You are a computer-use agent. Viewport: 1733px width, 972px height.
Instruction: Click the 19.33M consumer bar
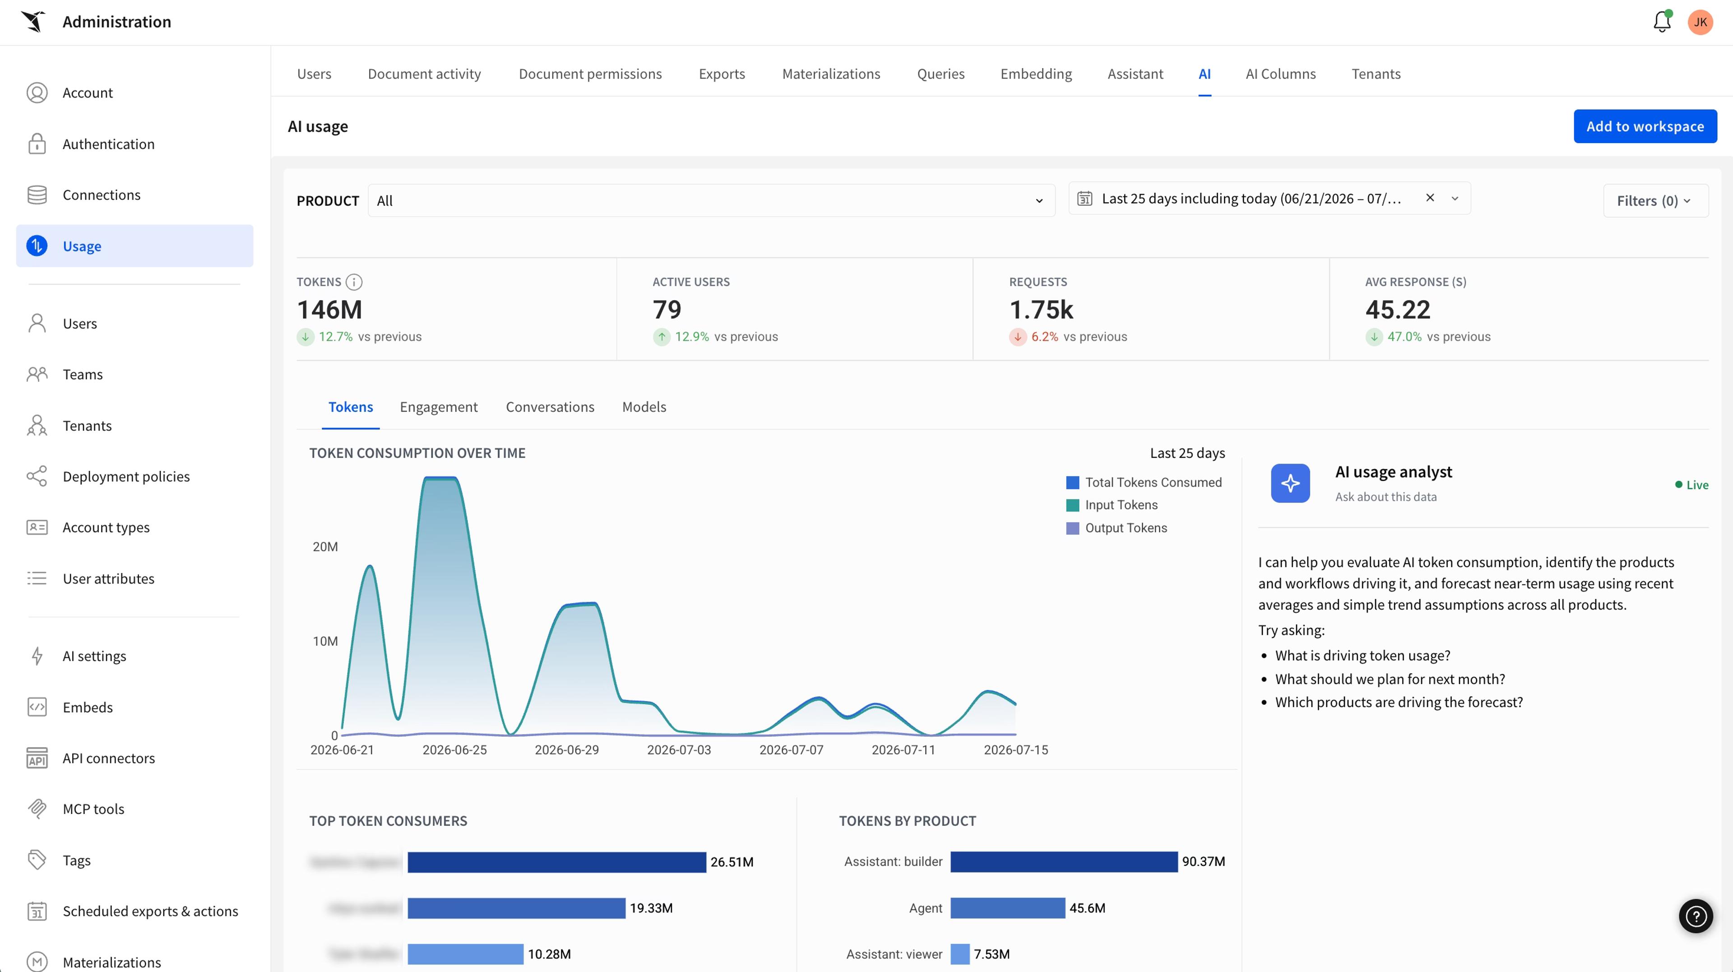tap(516, 907)
